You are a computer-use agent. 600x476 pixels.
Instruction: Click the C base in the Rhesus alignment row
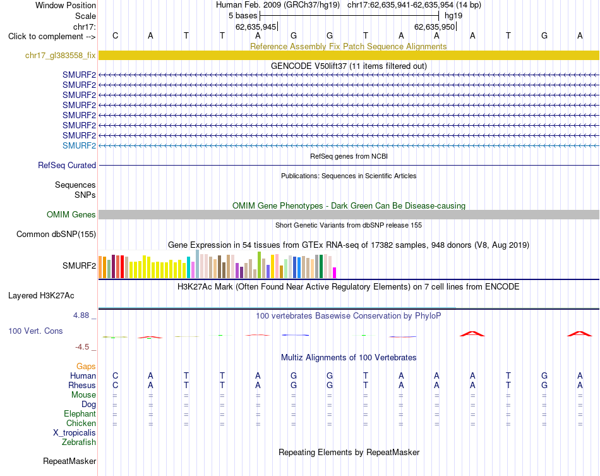pyautogui.click(x=115, y=385)
